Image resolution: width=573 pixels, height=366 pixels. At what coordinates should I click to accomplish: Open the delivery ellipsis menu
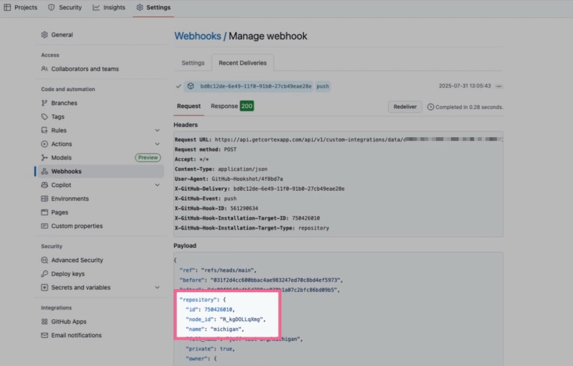[499, 86]
